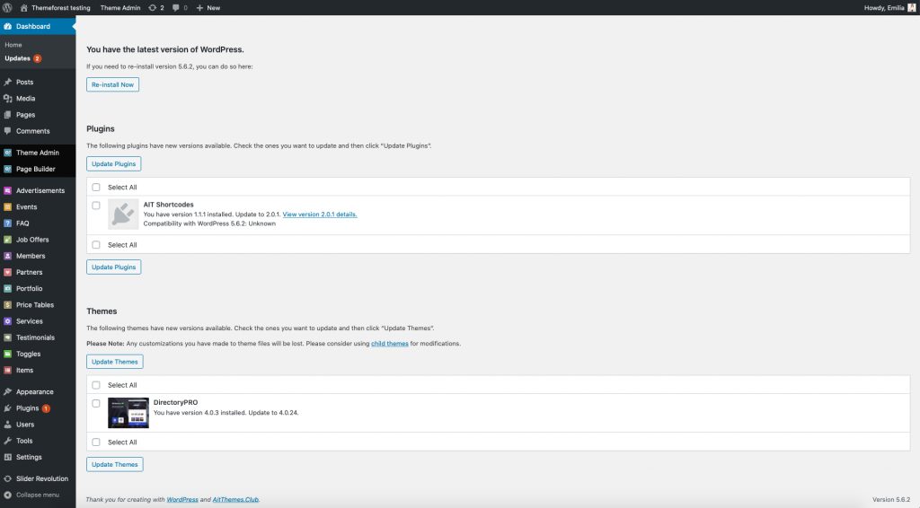Click the Posts pushpin icon
The height and width of the screenshot is (508, 920).
click(7, 82)
